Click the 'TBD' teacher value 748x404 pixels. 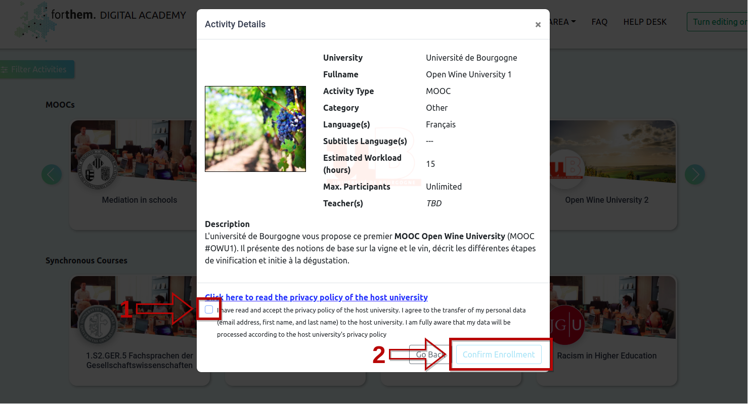[434, 203]
